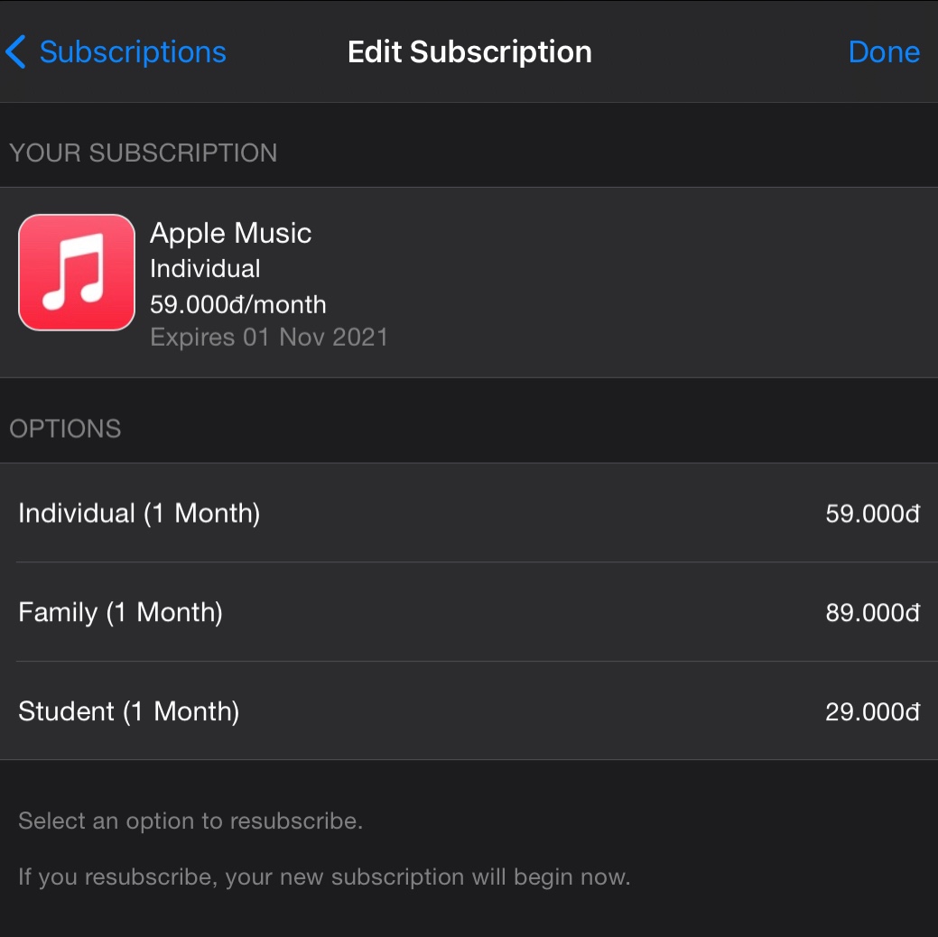Tap the 29.000đ Student price

[872, 712]
